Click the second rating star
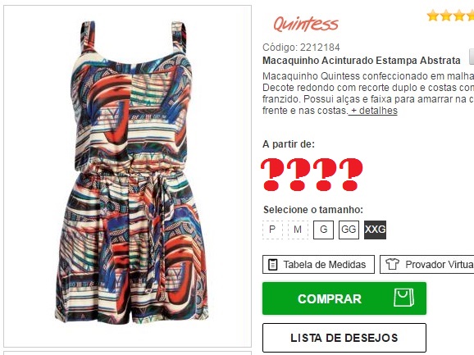This screenshot has height=355, width=474. [x=446, y=16]
